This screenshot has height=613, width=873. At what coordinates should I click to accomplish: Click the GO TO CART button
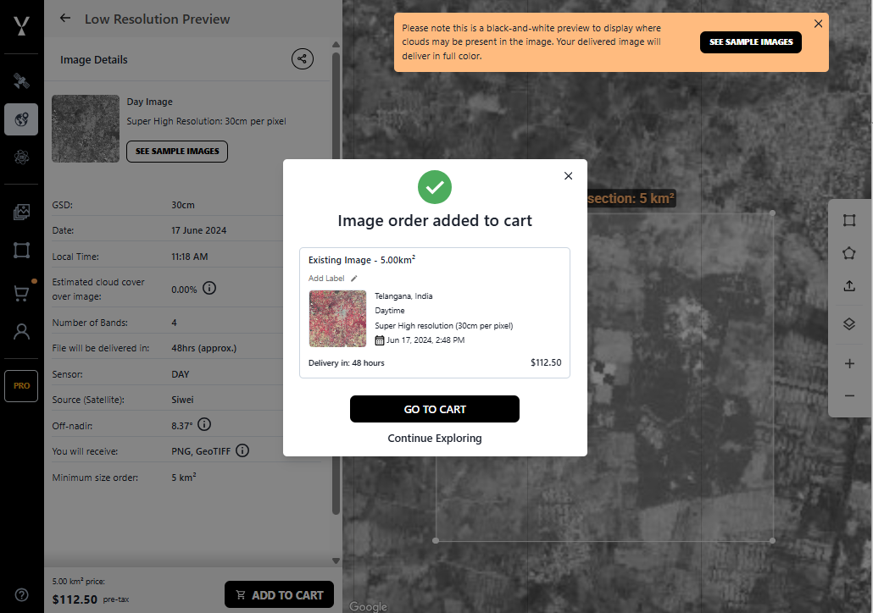tap(435, 409)
